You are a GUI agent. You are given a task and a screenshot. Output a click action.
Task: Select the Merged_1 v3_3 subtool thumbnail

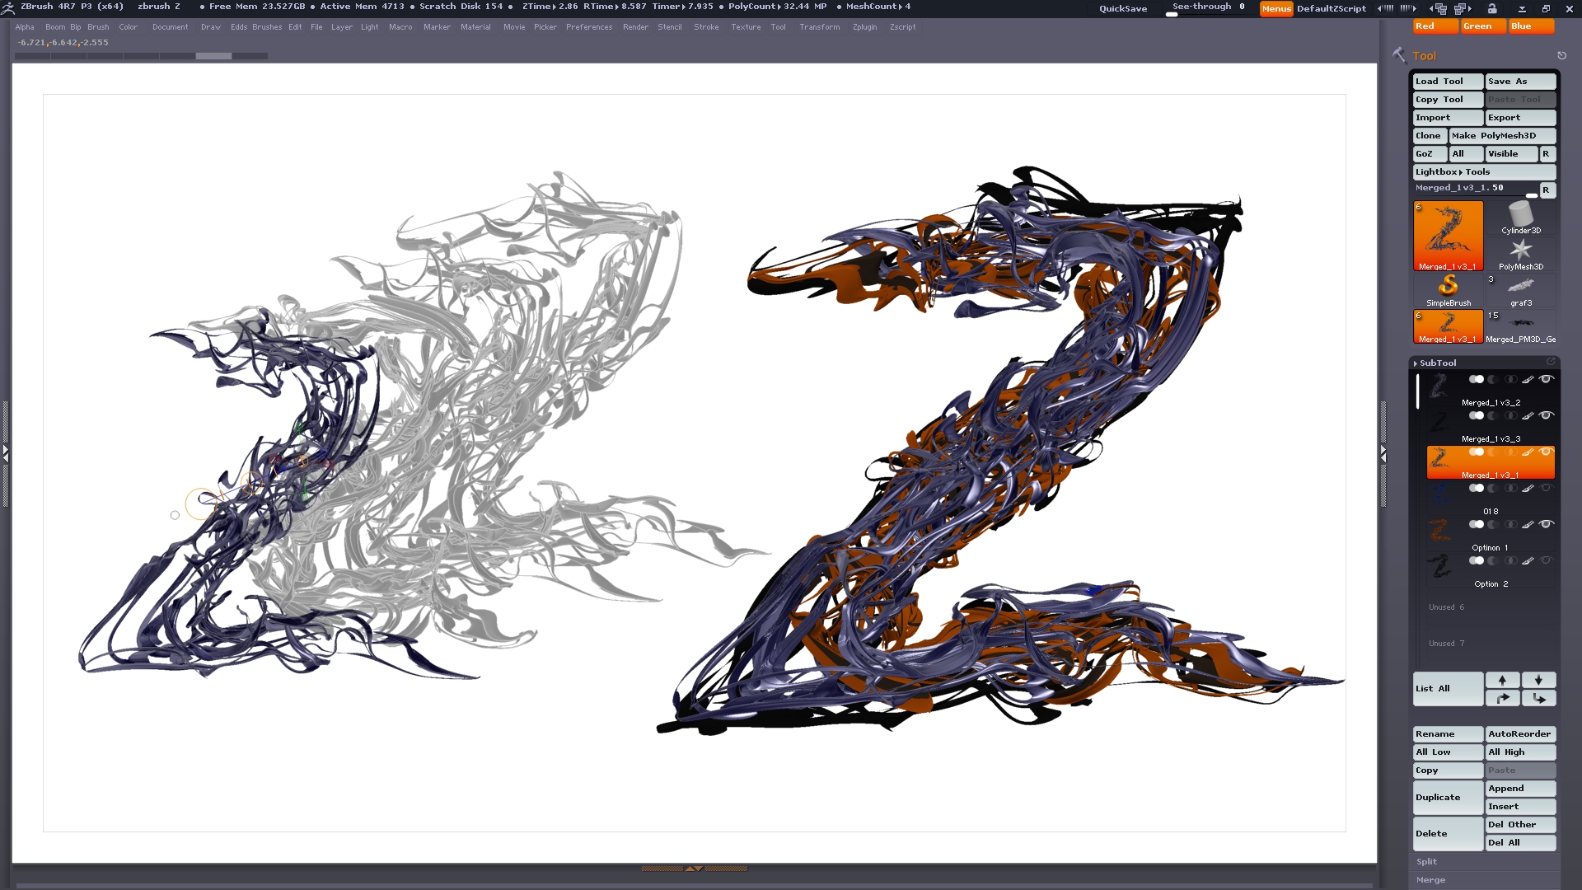(1439, 423)
